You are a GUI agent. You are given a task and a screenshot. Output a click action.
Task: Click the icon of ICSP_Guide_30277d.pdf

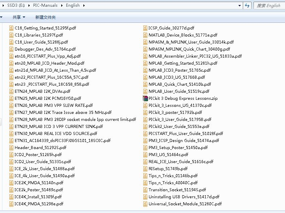(145, 28)
